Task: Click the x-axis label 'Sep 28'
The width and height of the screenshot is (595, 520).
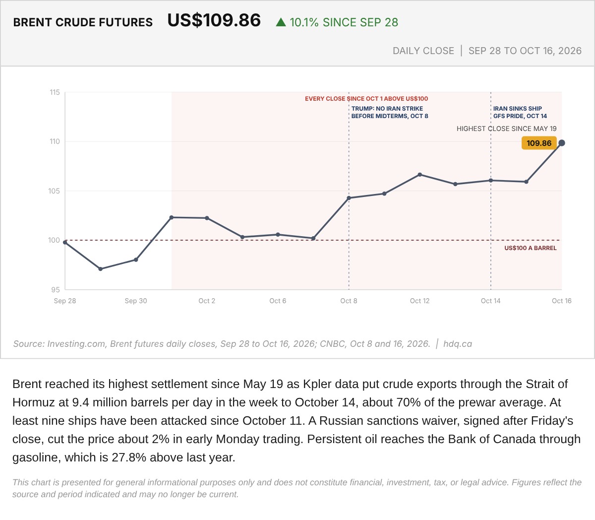Action: 65,301
